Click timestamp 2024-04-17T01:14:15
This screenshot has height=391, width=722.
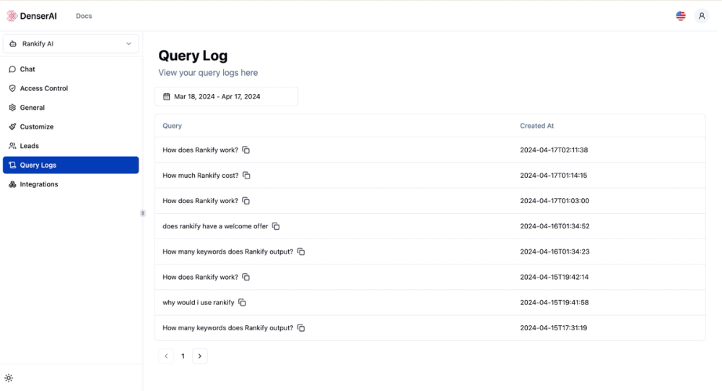[x=554, y=175]
